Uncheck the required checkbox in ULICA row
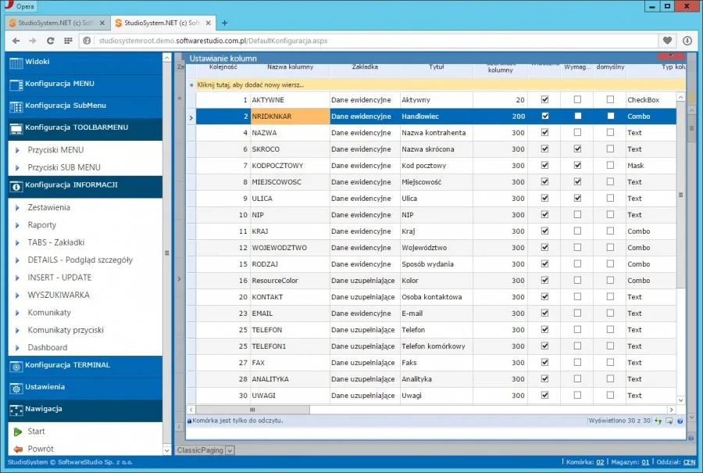Viewport: 703px width, 473px height. click(x=577, y=198)
